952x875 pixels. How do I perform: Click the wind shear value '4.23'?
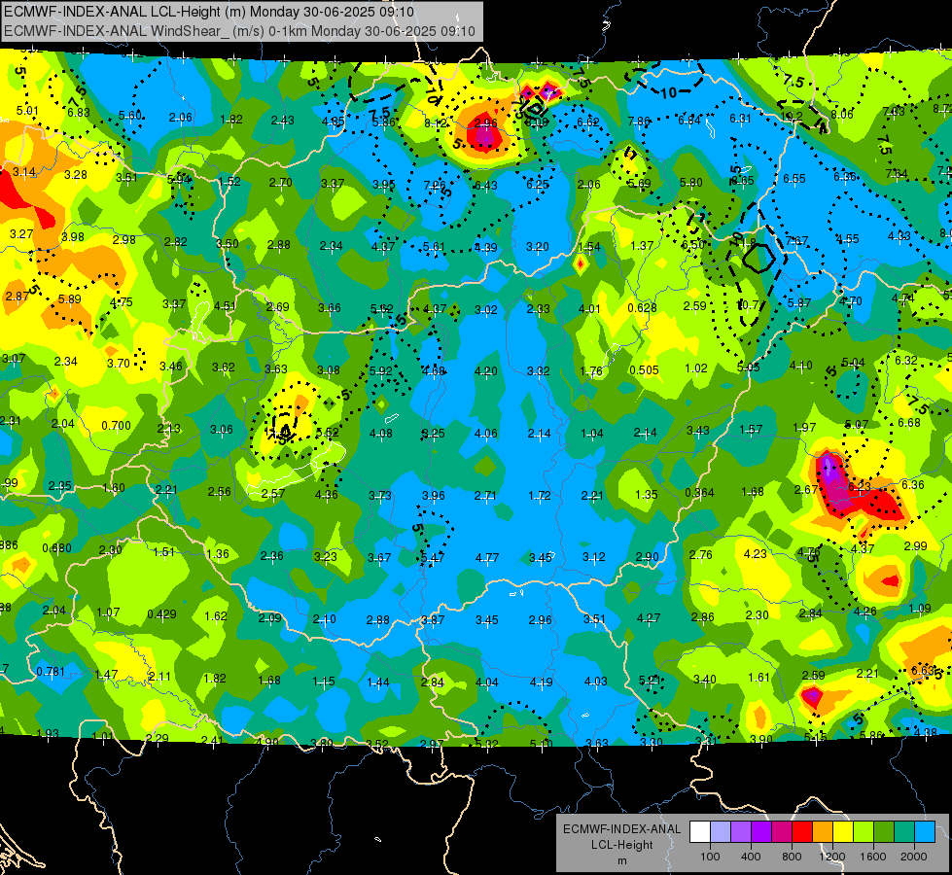(755, 554)
